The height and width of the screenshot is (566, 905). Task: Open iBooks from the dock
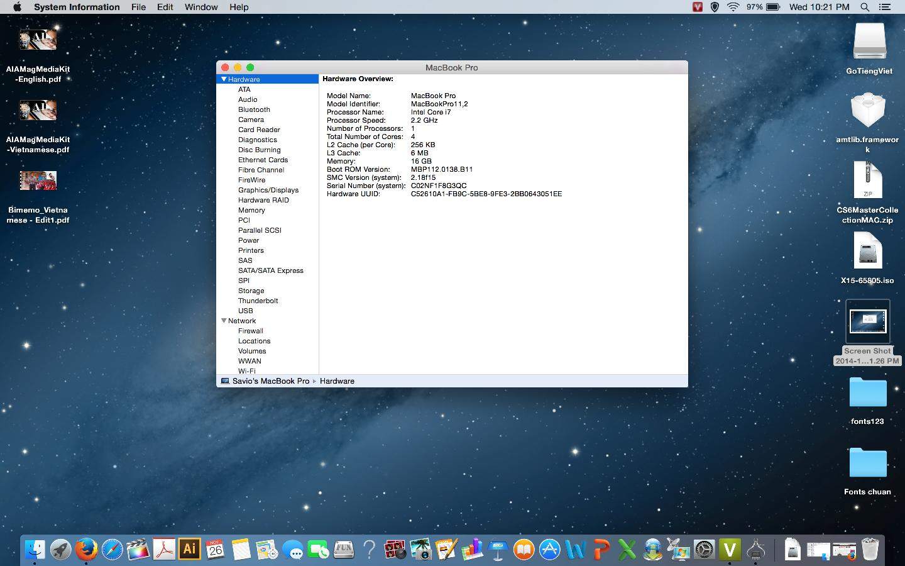[524, 550]
